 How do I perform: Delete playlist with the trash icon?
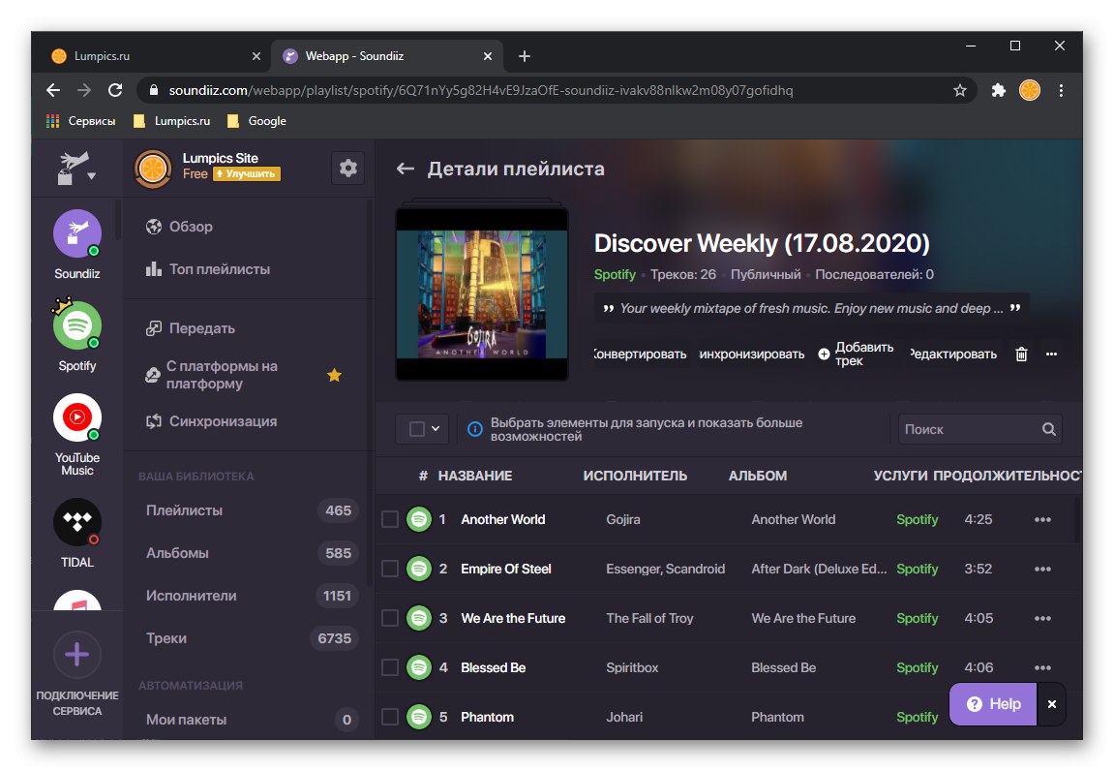click(x=1021, y=355)
